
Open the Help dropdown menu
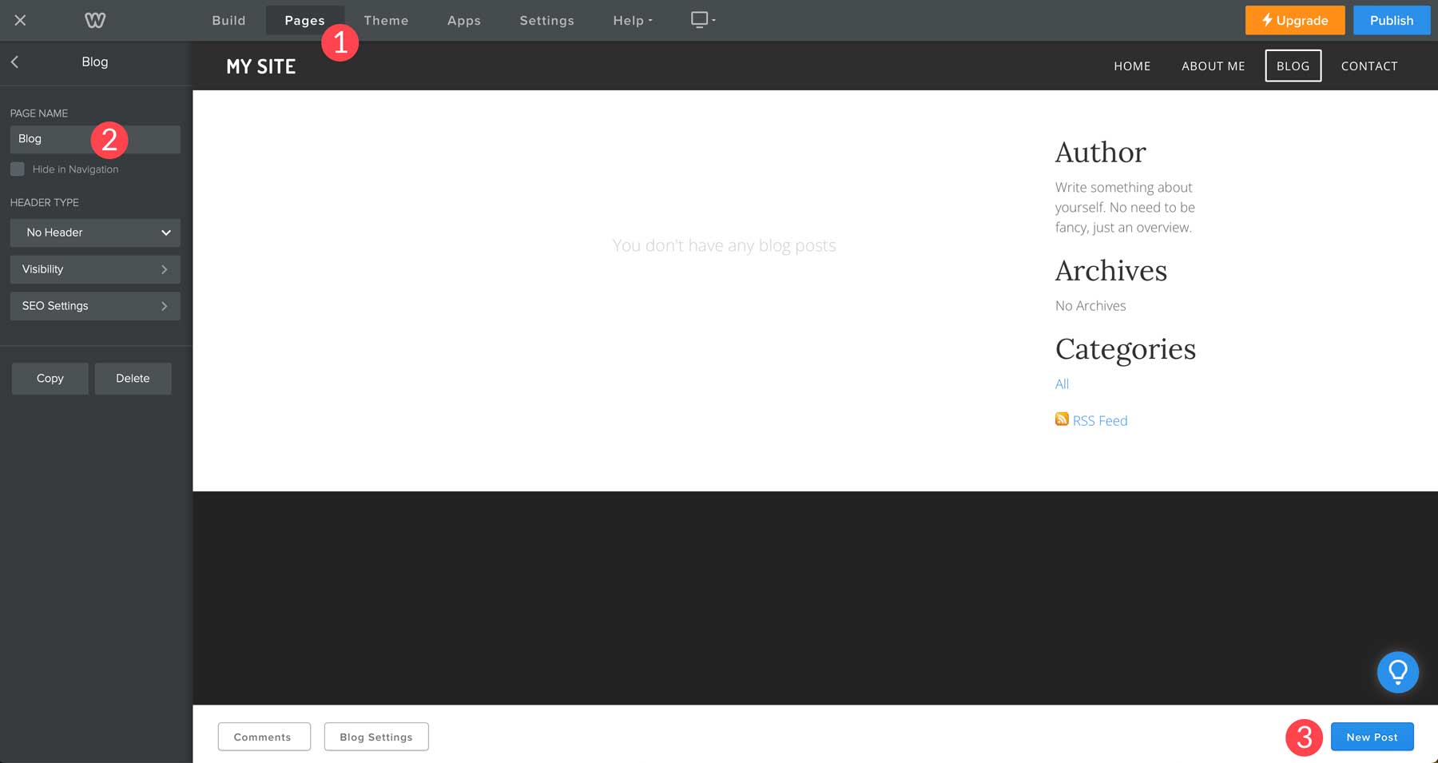(631, 20)
